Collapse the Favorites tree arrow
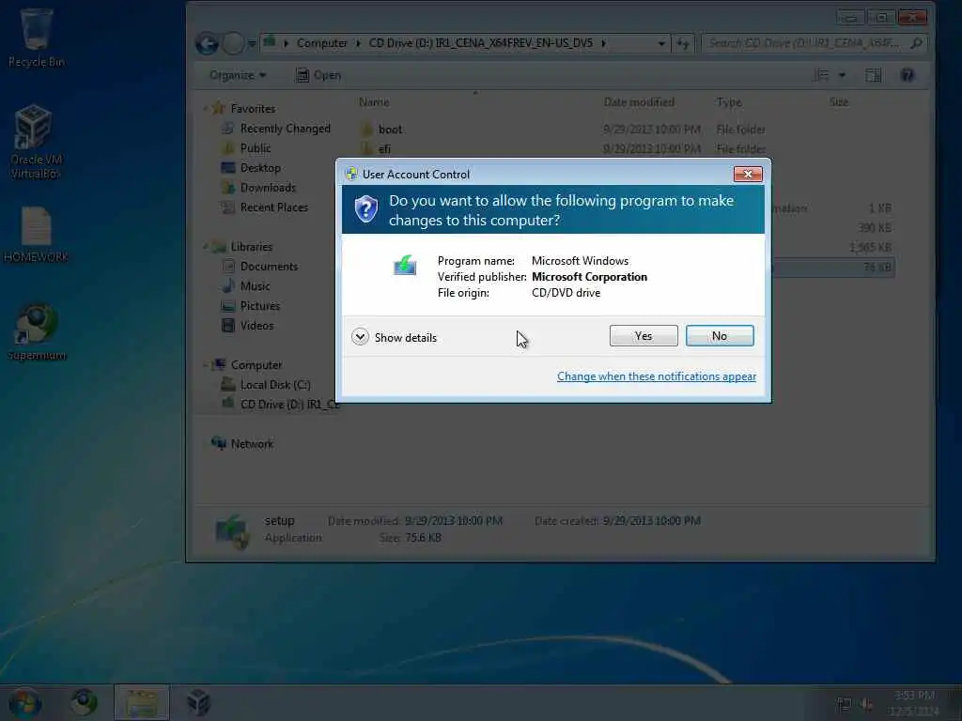962x721 pixels. click(206, 109)
